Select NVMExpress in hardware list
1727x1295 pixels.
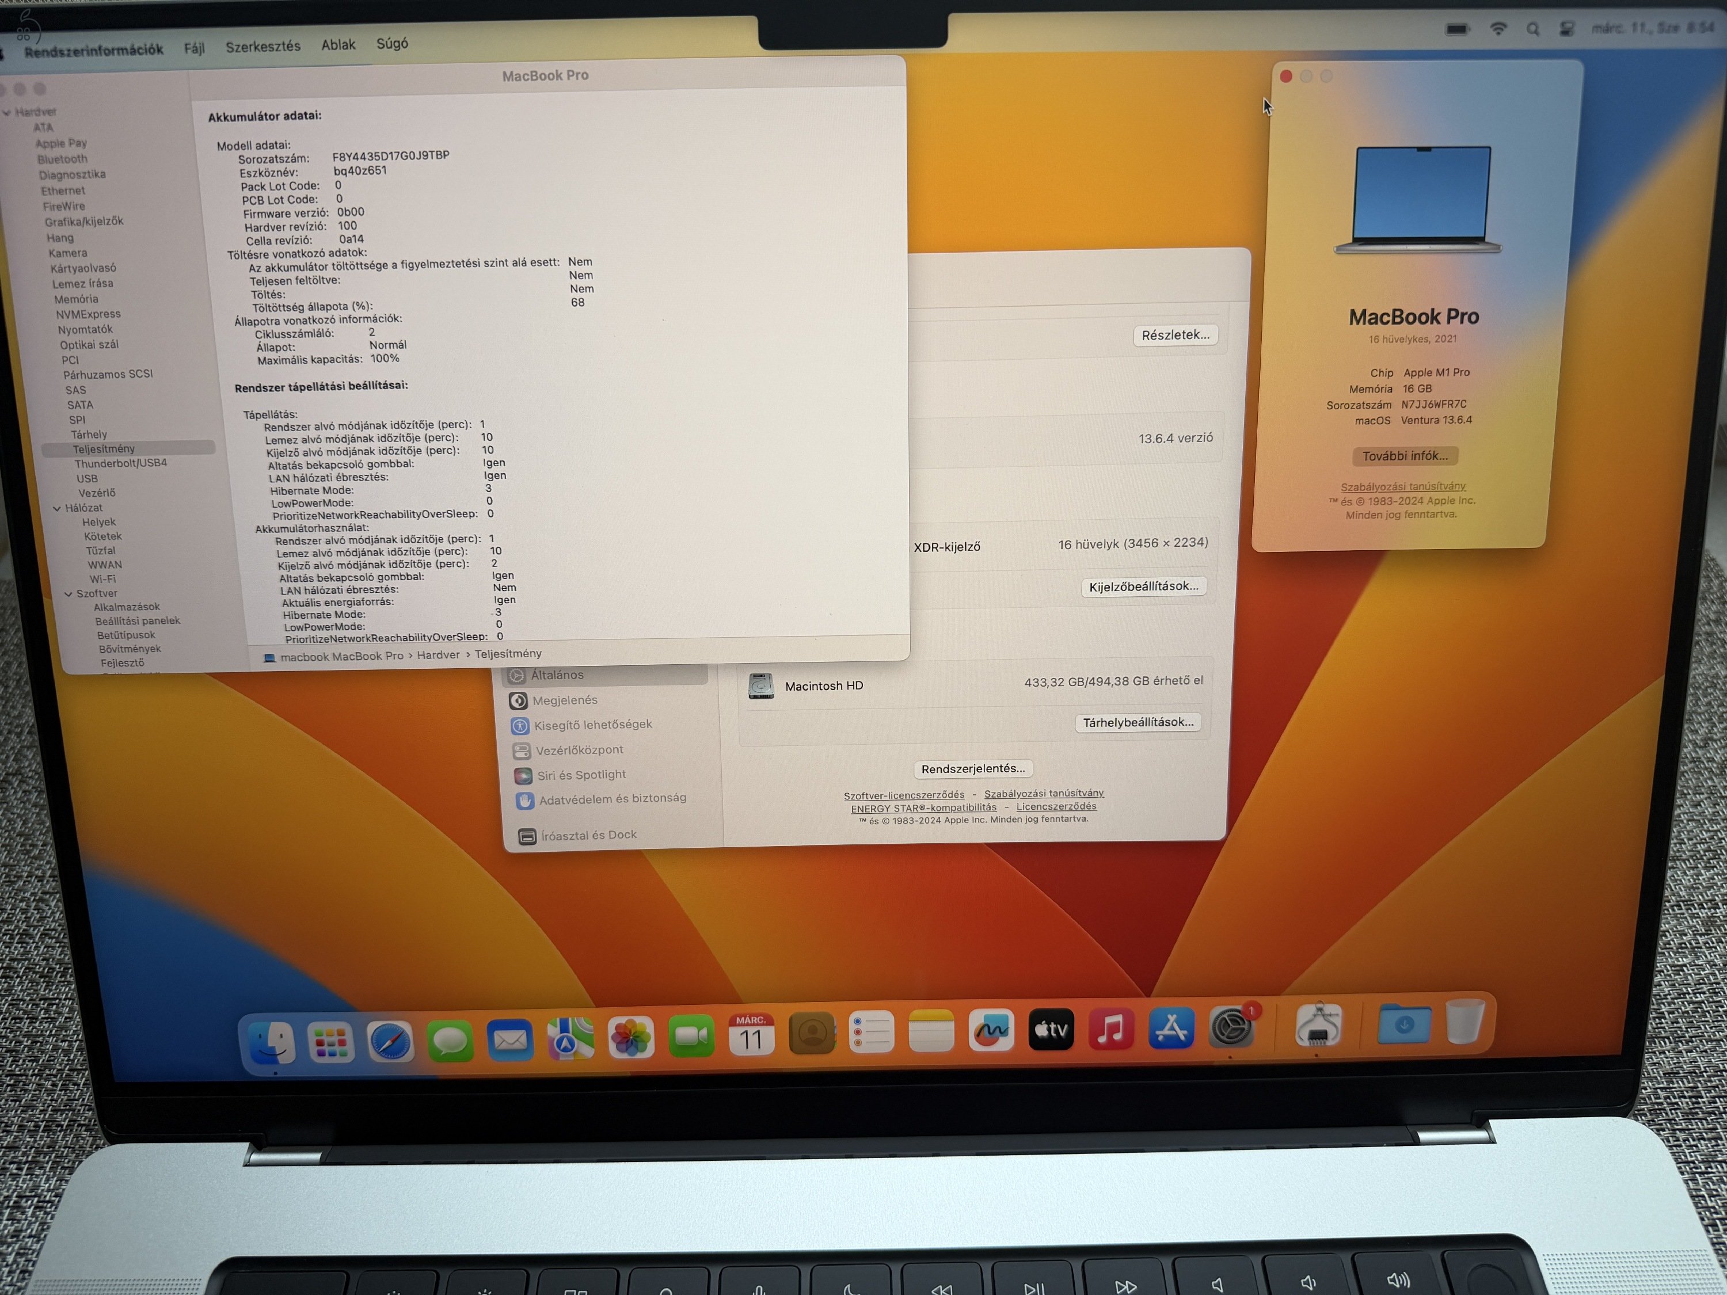(88, 314)
